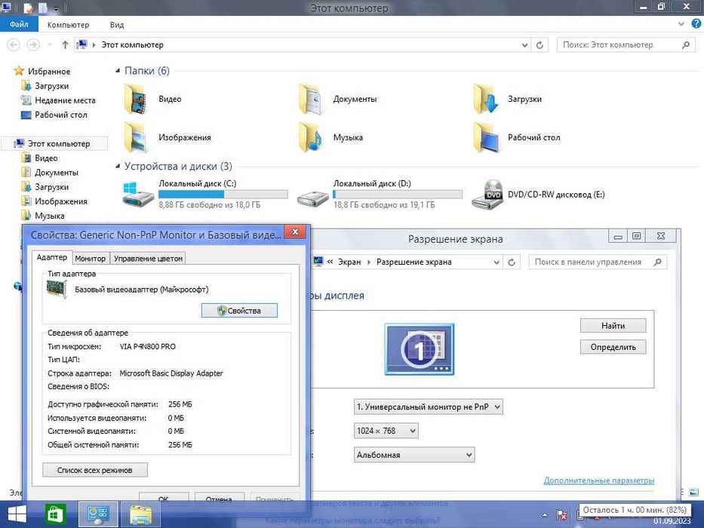Click the C: drive free space bar
Screen dimensions: 704x528
click(x=223, y=194)
